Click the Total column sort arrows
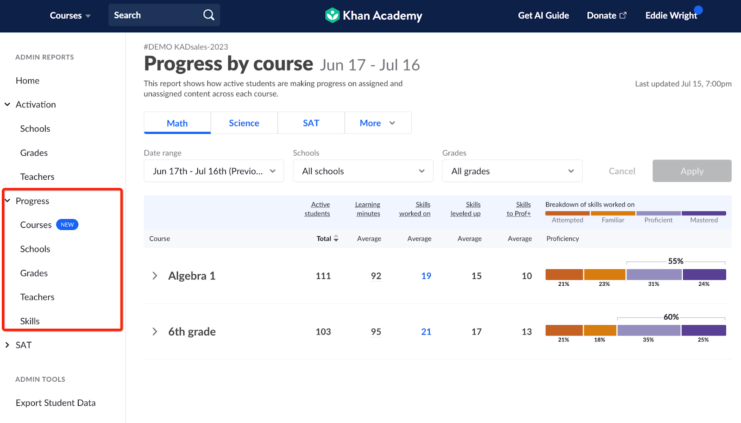741x423 pixels. (x=336, y=239)
